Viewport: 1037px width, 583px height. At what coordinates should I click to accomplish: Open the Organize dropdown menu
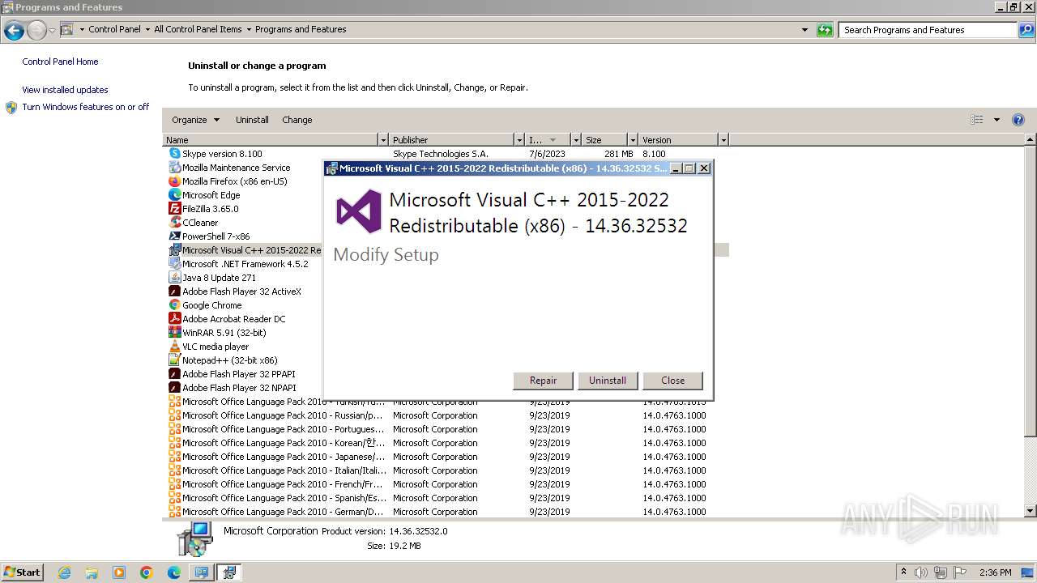pyautogui.click(x=195, y=120)
